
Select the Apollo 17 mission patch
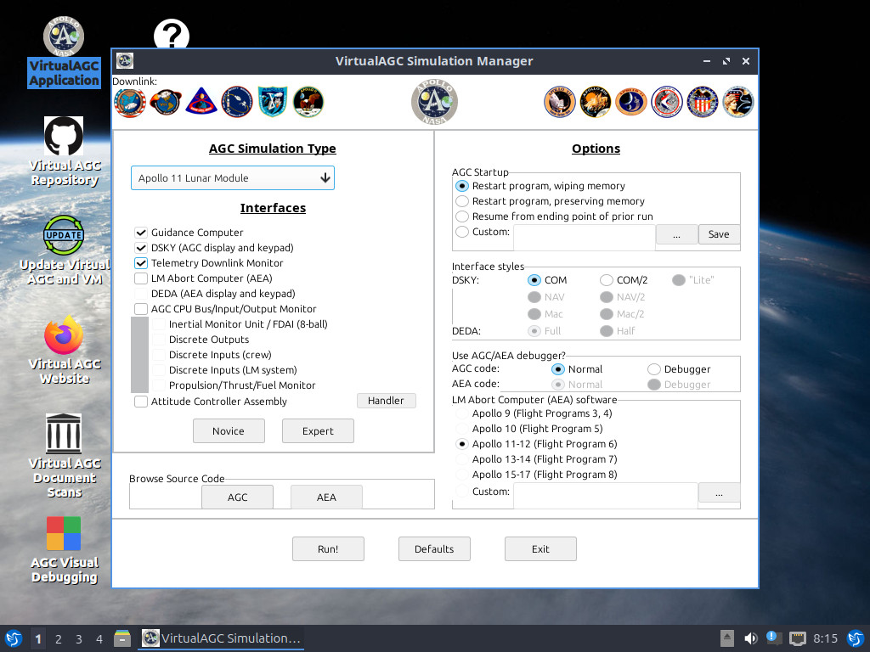point(738,102)
